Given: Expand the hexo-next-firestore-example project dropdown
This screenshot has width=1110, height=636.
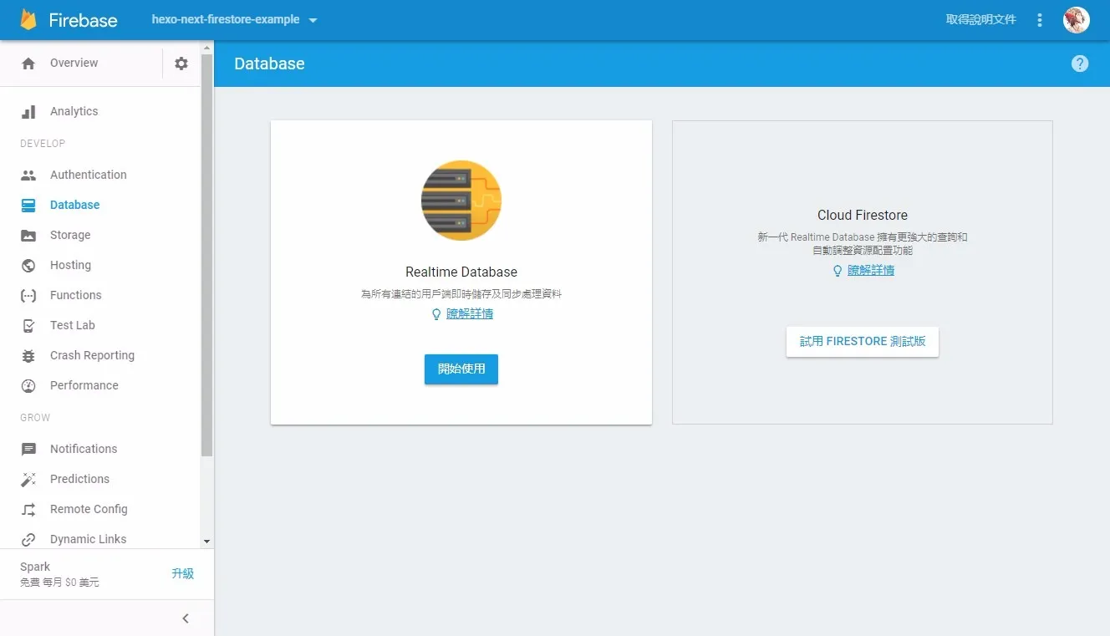Looking at the screenshot, I should click(313, 20).
